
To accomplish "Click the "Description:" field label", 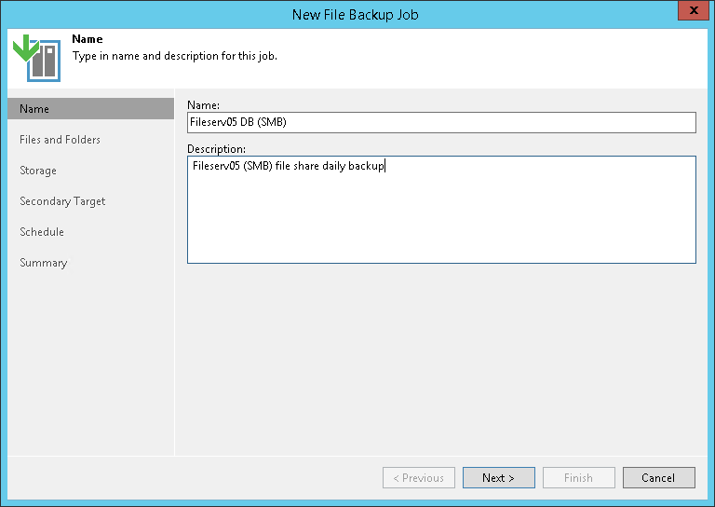I will tap(216, 149).
